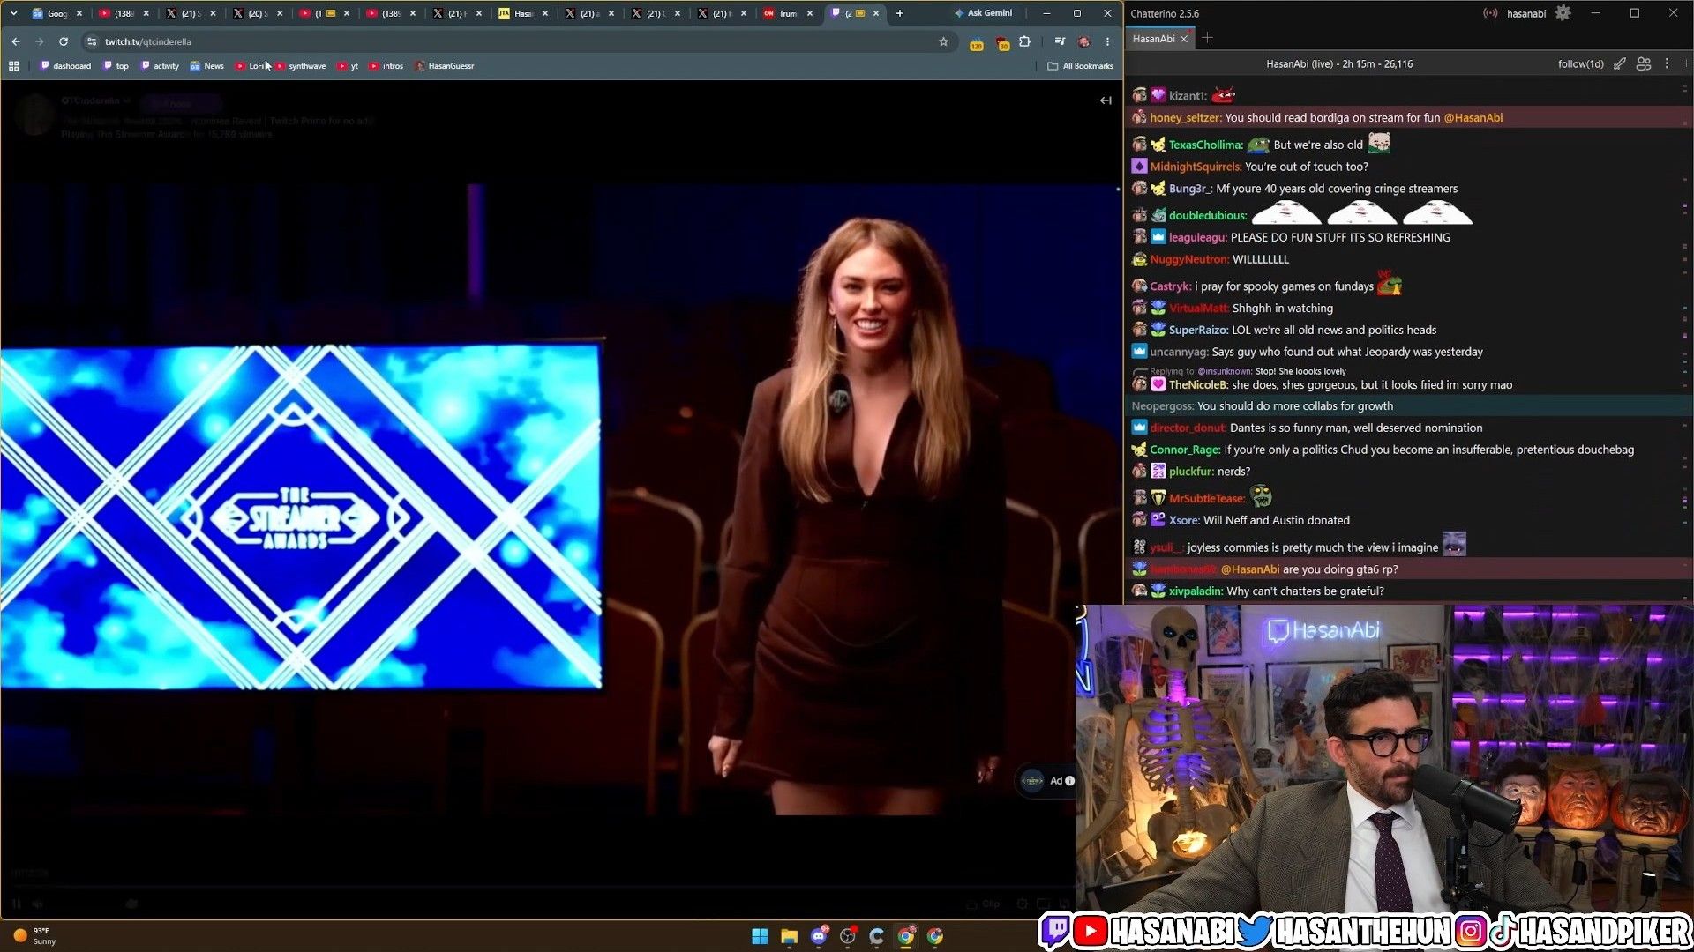
Task: Open the synthwave bookmark
Action: (301, 66)
